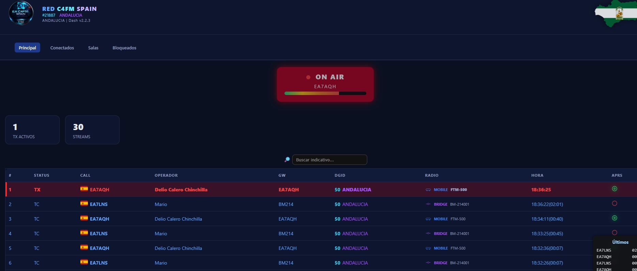Click the Spain flag beside EA7LNS in row 2

coord(84,204)
